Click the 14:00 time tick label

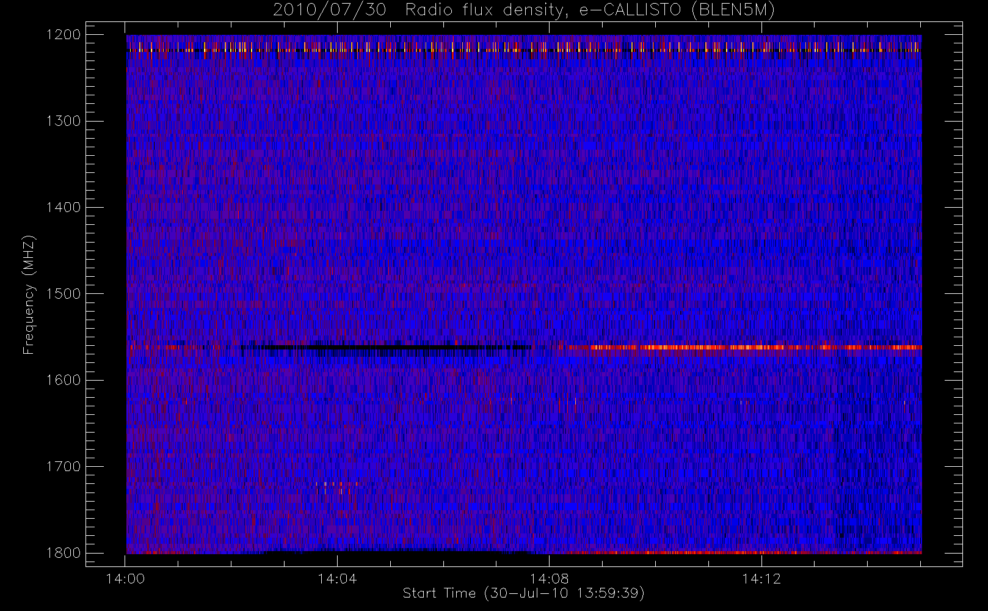[x=125, y=579]
